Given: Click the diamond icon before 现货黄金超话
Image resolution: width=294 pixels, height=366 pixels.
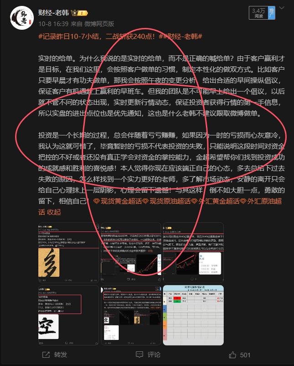Looking at the screenshot, I should (x=96, y=201).
